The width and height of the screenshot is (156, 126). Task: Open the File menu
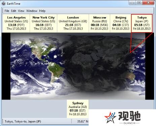coord(7,11)
